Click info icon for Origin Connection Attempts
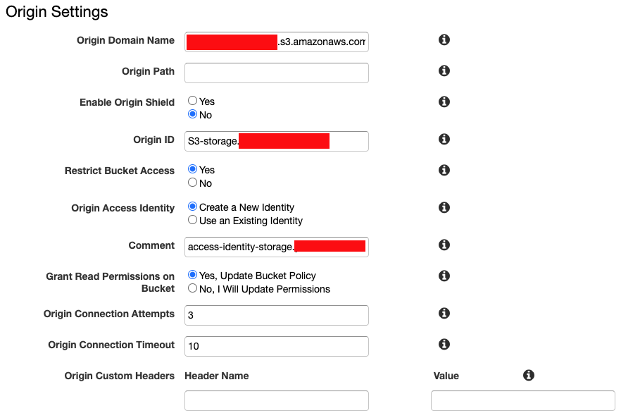This screenshot has height=418, width=621. point(444,314)
